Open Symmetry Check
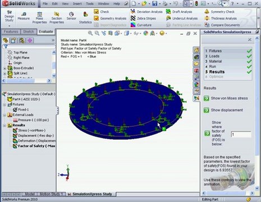 pyautogui.click(x=219, y=12)
